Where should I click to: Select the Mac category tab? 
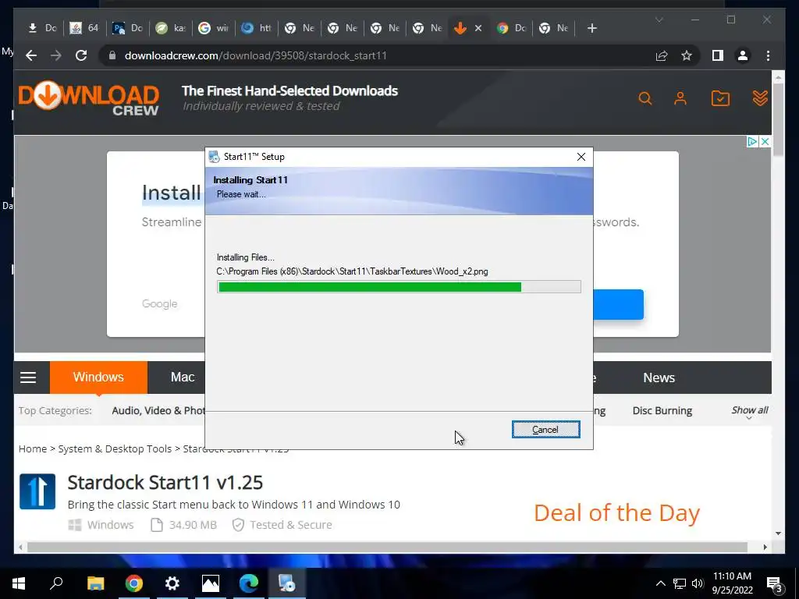pyautogui.click(x=183, y=377)
